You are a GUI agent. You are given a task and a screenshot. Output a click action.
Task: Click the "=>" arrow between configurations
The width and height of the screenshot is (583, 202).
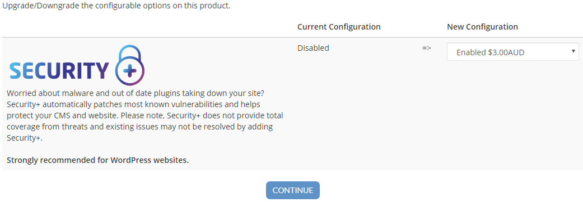[x=426, y=48]
